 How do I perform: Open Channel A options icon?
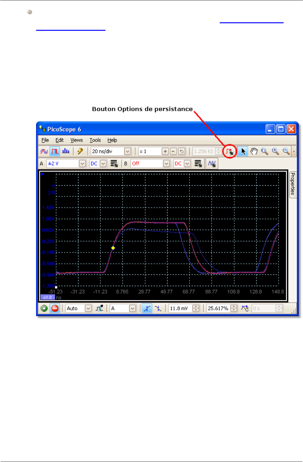click(114, 164)
